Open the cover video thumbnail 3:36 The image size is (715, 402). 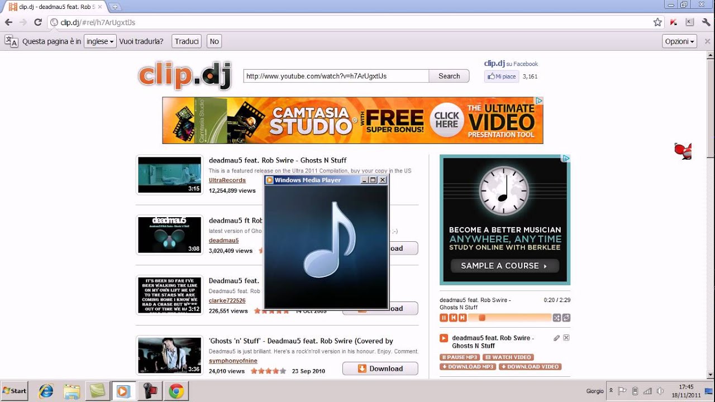(169, 355)
